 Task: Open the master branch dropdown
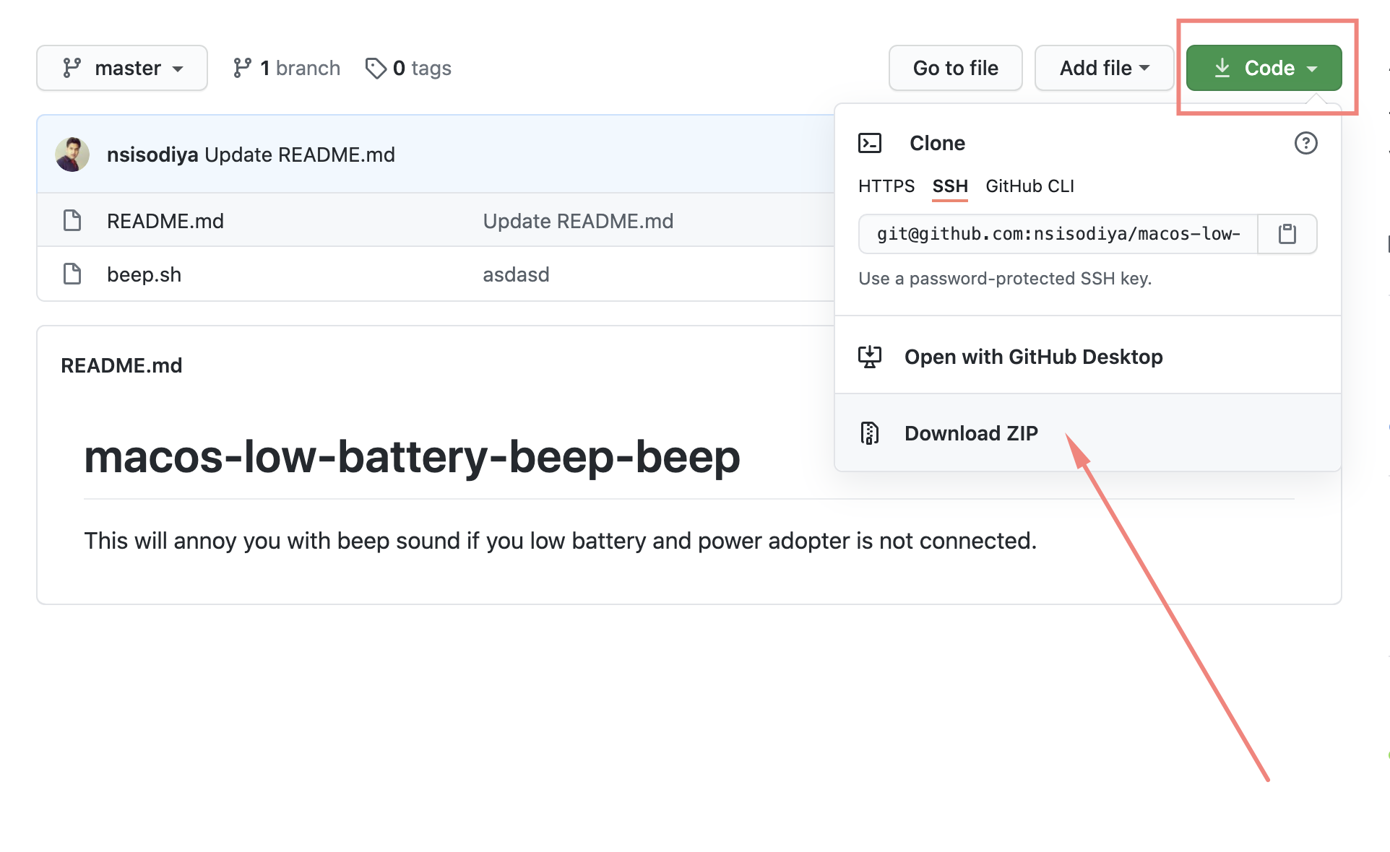(x=122, y=68)
